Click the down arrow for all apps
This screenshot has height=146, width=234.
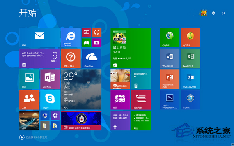(x=22, y=137)
